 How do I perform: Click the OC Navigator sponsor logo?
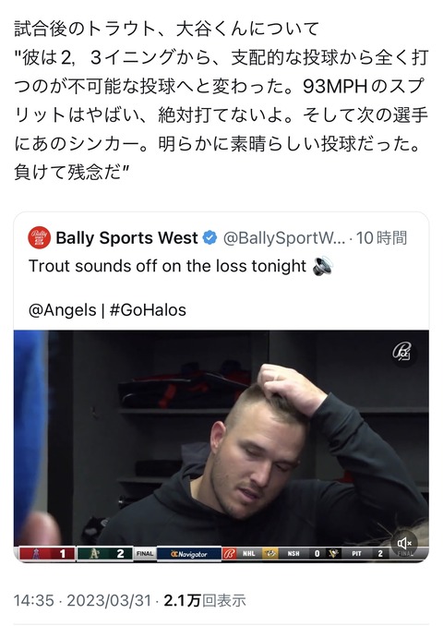(189, 554)
